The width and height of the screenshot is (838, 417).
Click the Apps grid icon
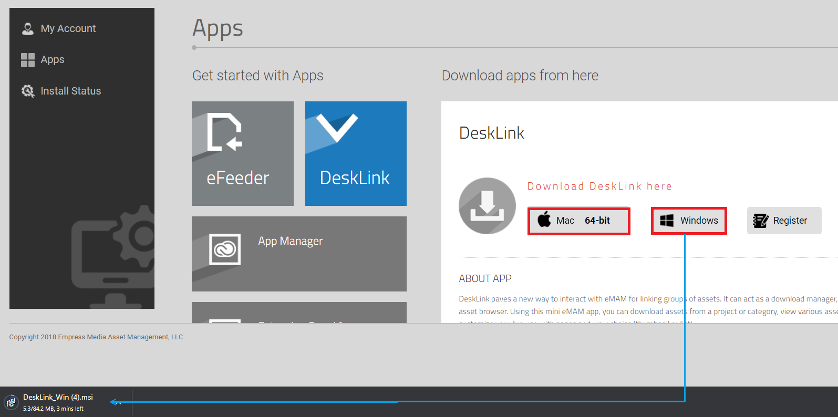pyautogui.click(x=28, y=60)
